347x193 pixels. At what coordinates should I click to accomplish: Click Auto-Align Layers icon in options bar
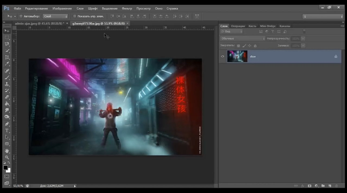click(x=197, y=16)
